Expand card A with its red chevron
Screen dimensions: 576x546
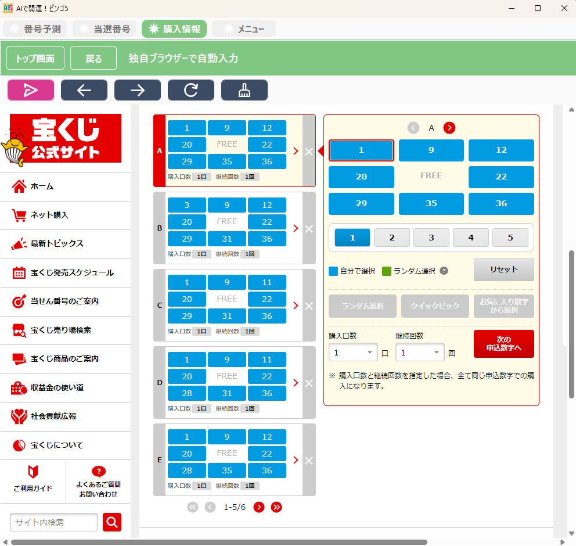coord(296,151)
